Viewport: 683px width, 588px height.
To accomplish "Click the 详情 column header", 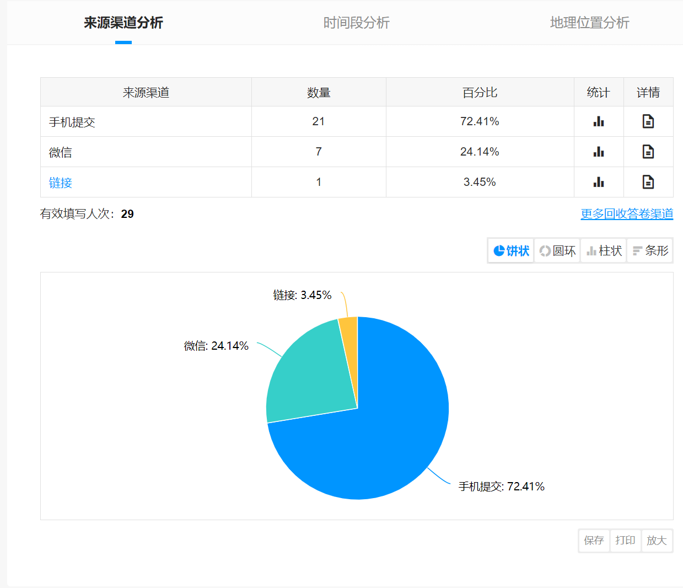I will [x=648, y=92].
